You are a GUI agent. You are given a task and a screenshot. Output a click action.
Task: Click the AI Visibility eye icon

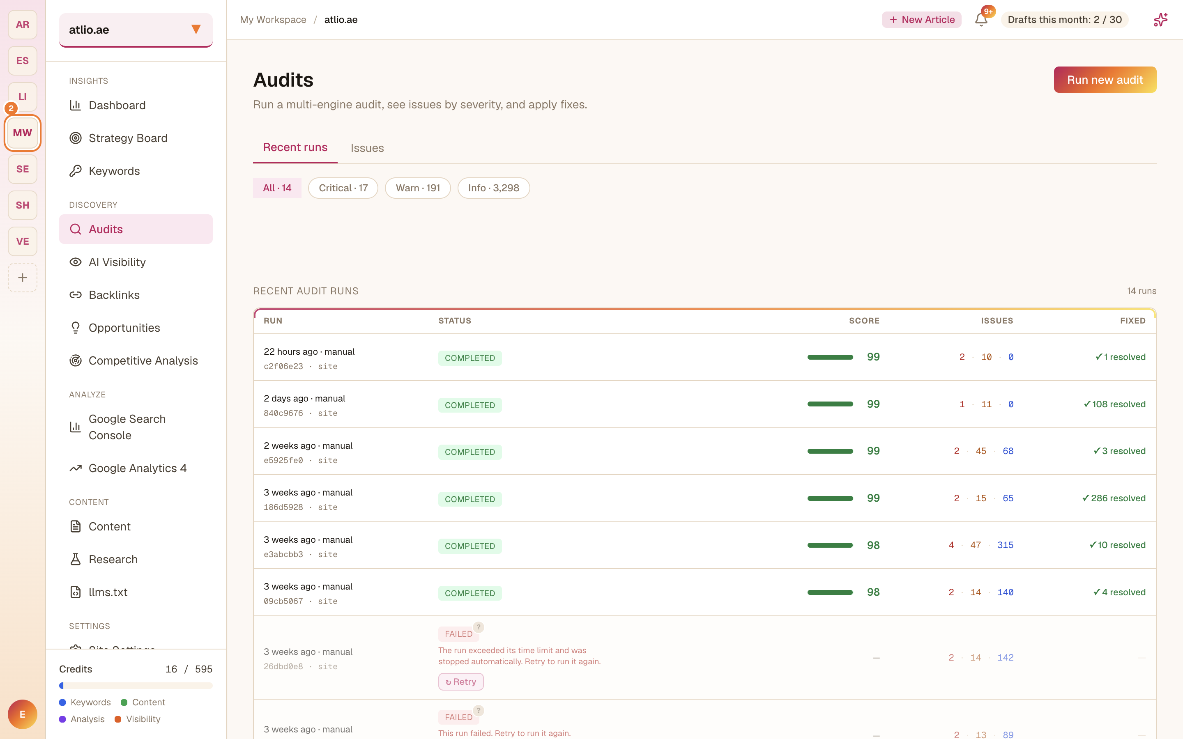(75, 262)
